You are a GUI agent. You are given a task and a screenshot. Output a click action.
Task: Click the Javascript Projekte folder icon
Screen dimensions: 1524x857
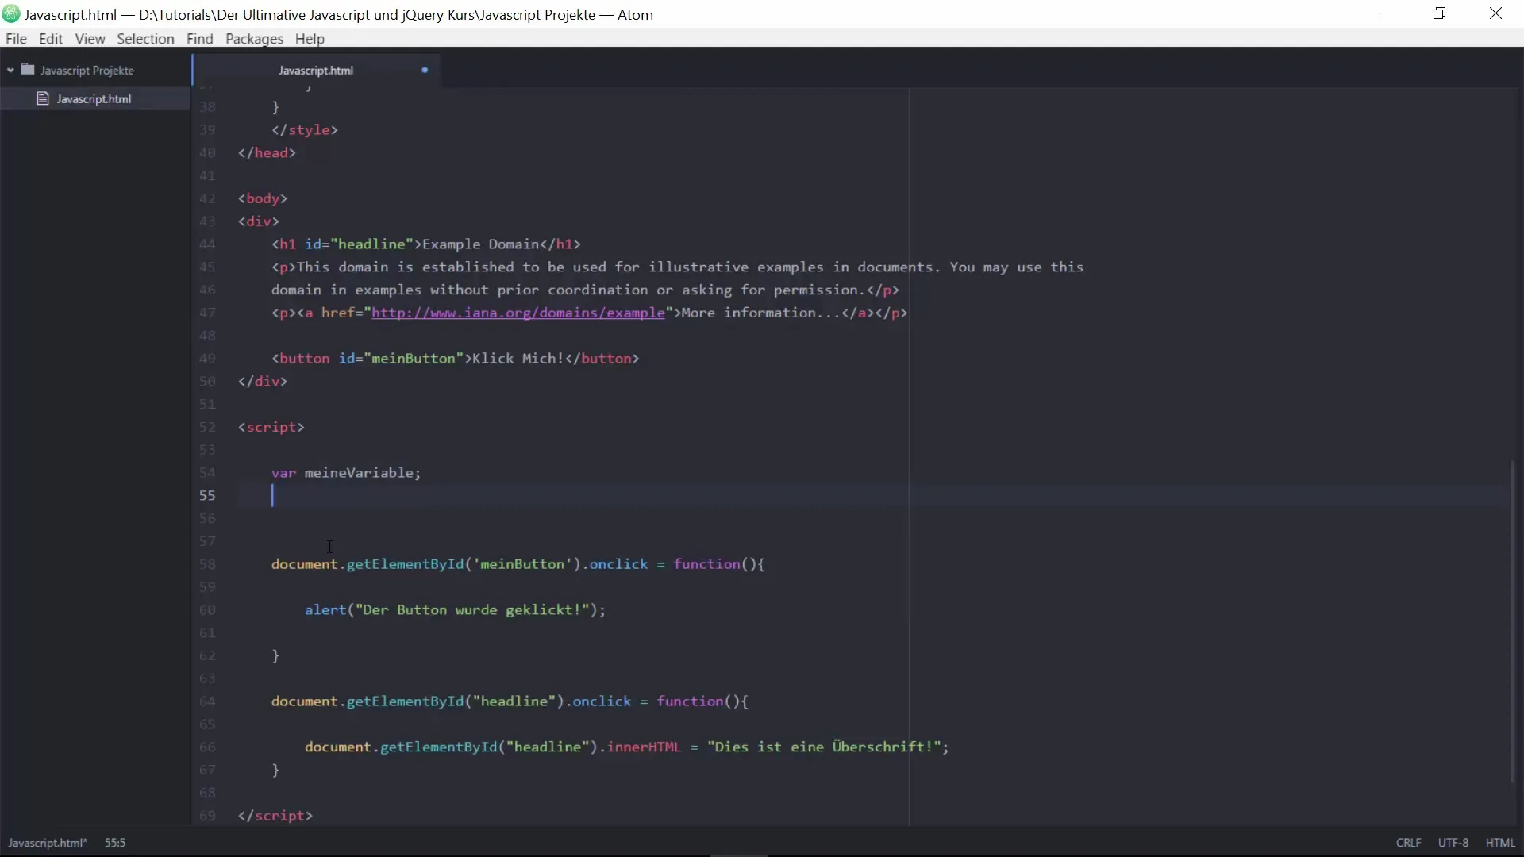[28, 70]
